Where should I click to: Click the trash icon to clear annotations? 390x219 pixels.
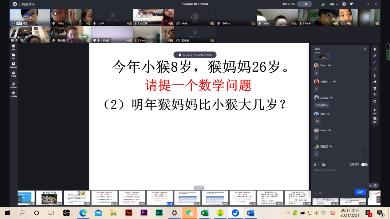click(x=375, y=88)
